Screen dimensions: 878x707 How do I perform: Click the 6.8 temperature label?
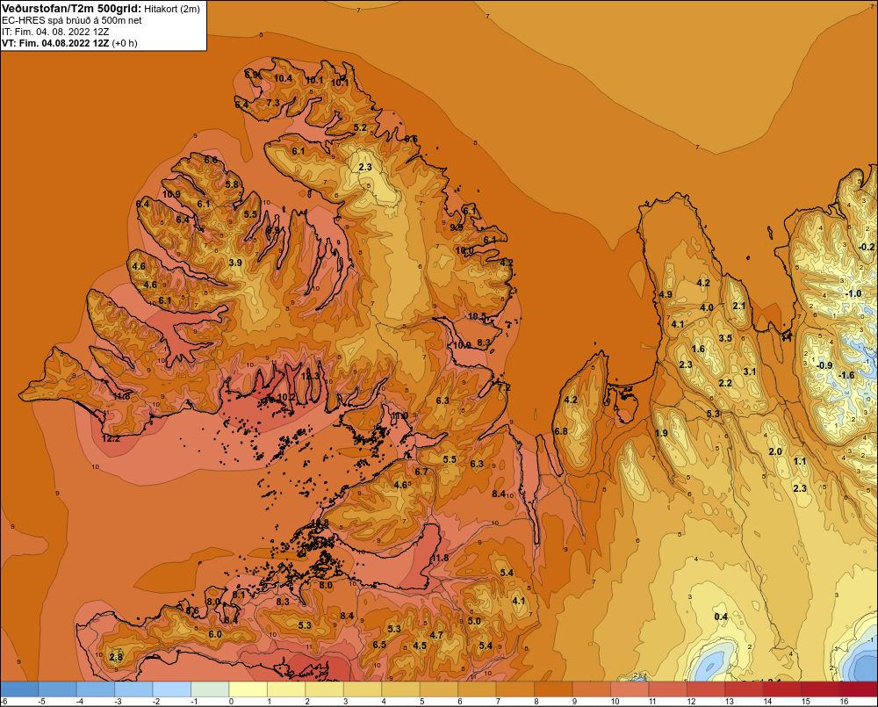(x=560, y=431)
